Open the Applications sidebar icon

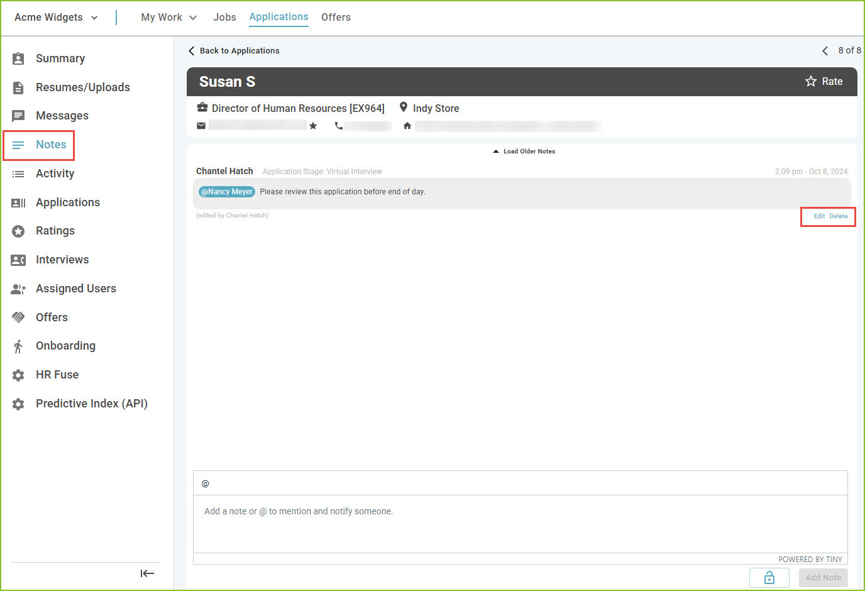pos(18,202)
